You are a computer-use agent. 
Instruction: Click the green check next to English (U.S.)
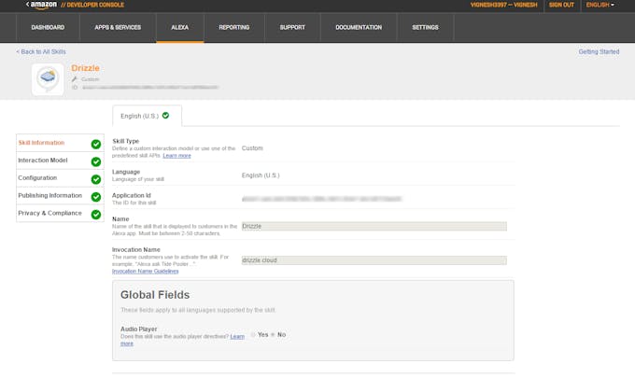point(165,116)
